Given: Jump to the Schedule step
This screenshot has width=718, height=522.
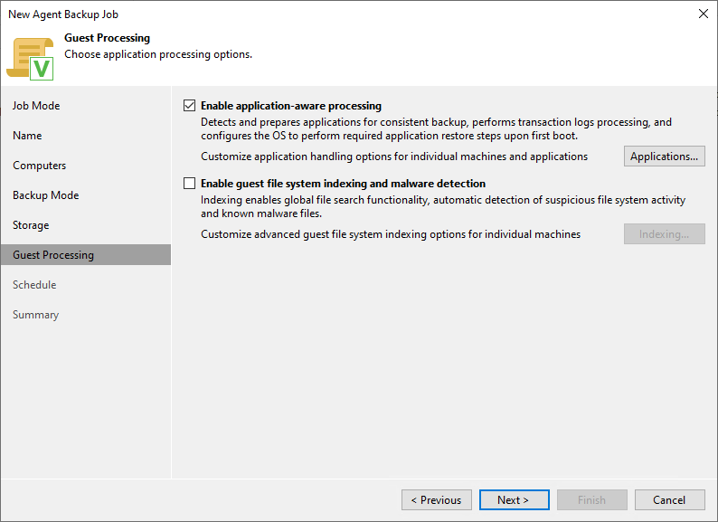Looking at the screenshot, I should (x=34, y=285).
